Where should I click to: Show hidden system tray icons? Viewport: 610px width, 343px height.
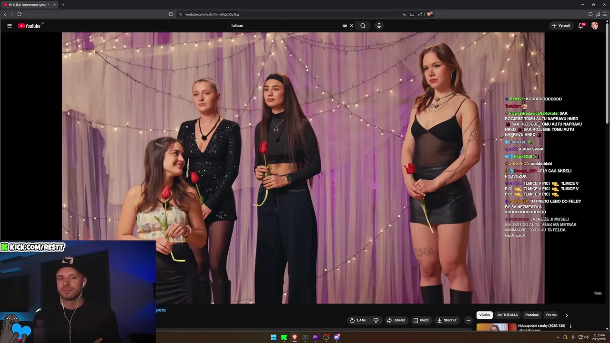558,337
